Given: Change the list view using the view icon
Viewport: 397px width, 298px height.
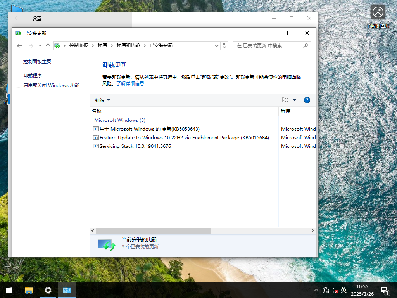Looking at the screenshot, I should click(x=285, y=100).
